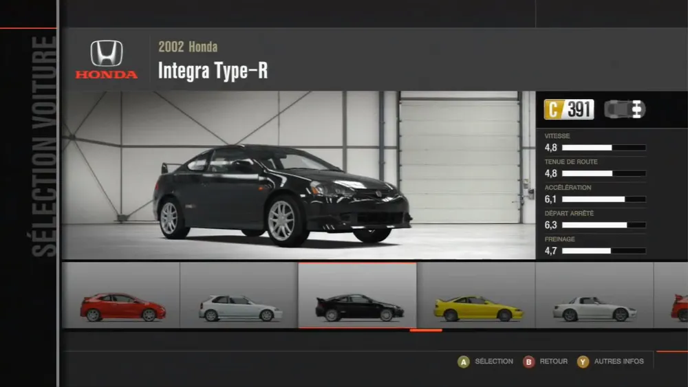The image size is (688, 387).
Task: Click the orange carousel scroll indicator
Action: [x=425, y=331]
